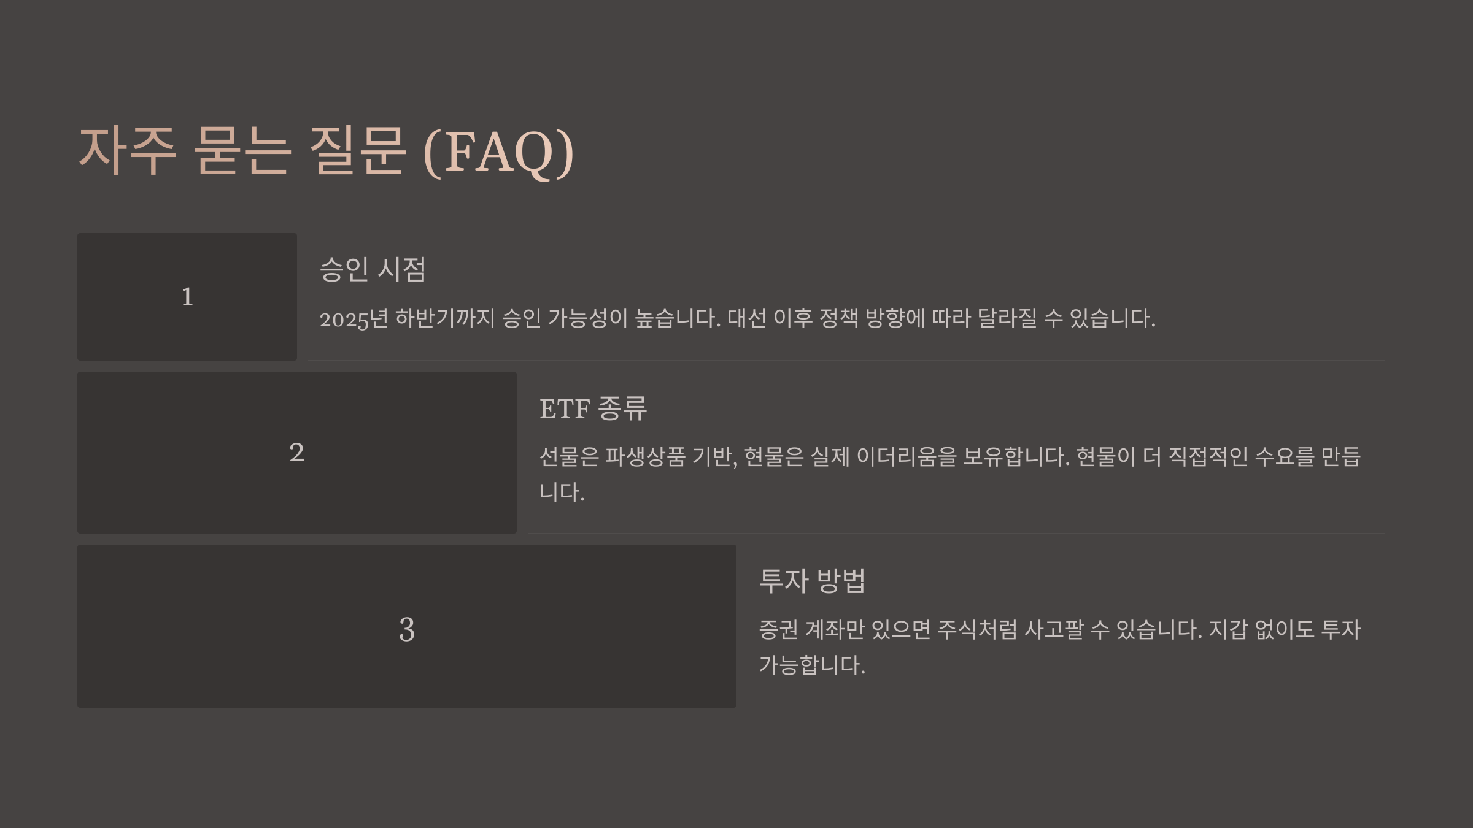Screen dimensions: 1473x828
Task: Click the word '질문' in the title
Action: tap(356, 150)
